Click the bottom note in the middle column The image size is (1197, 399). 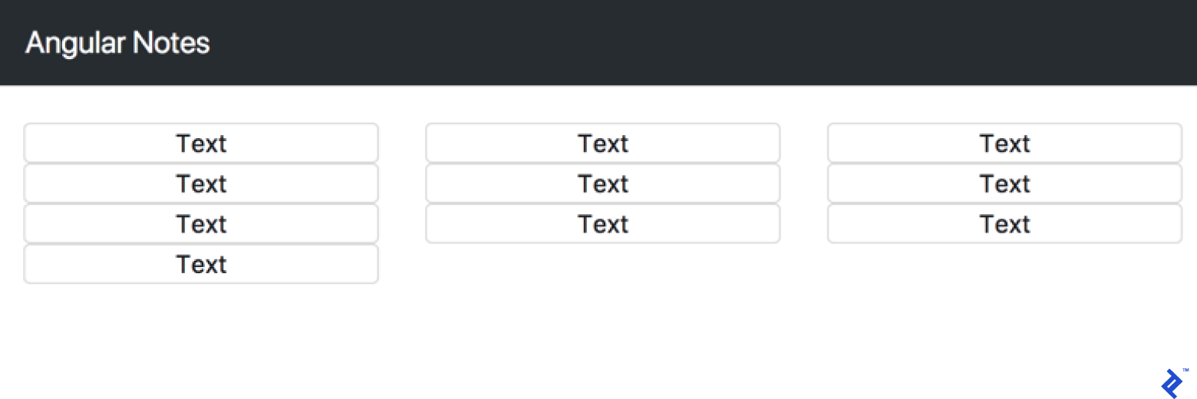[x=602, y=224]
